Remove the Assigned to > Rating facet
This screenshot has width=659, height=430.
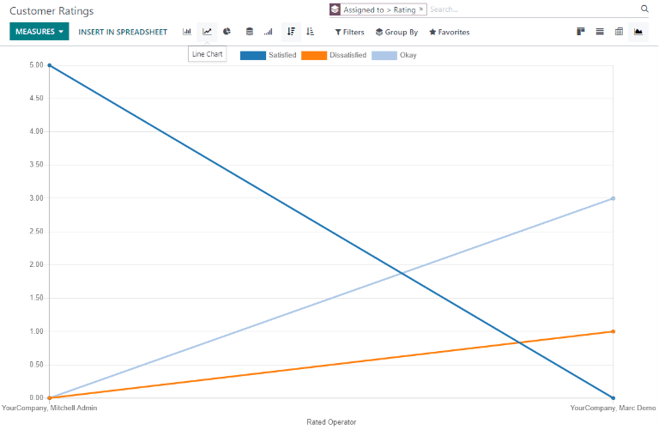click(421, 9)
